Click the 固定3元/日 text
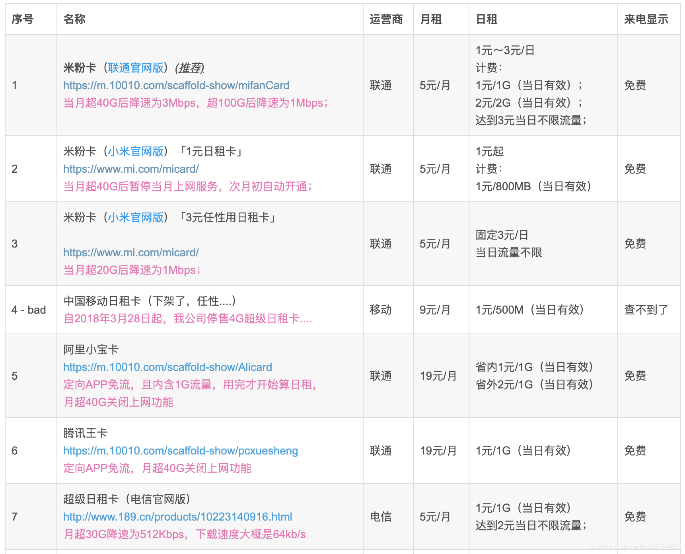 502,235
